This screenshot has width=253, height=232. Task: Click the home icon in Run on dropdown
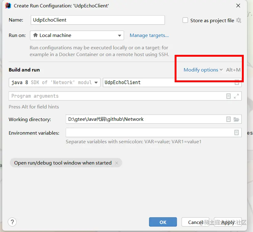(35, 35)
